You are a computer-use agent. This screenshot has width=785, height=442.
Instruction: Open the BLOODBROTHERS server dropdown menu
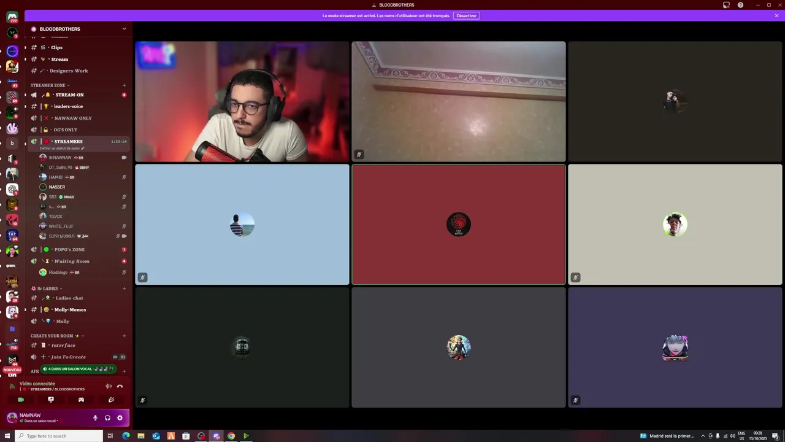(124, 29)
